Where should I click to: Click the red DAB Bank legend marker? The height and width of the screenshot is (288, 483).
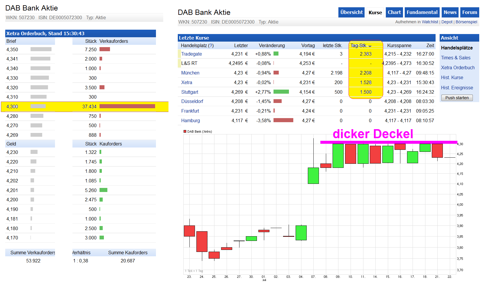(185, 131)
